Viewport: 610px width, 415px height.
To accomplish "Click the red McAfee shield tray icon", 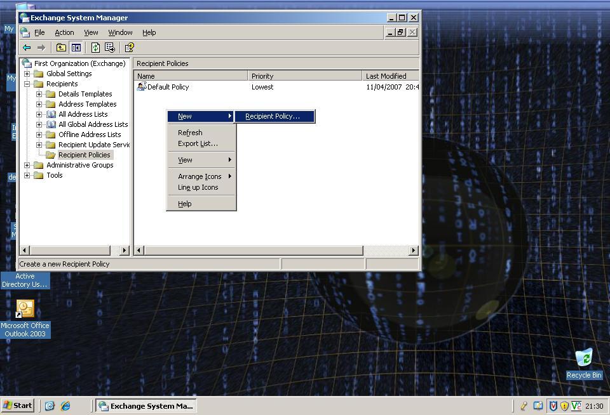I will click(553, 406).
